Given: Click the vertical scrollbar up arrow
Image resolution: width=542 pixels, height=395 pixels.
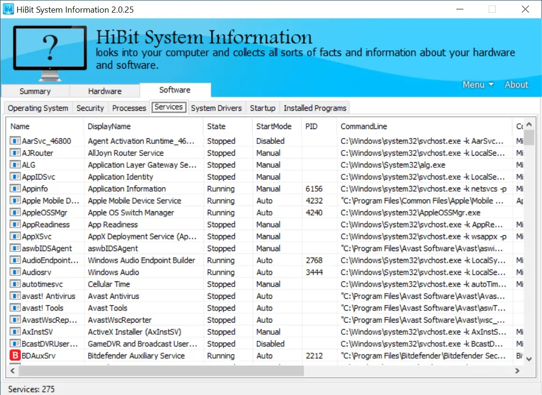Looking at the screenshot, I should pyautogui.click(x=529, y=124).
